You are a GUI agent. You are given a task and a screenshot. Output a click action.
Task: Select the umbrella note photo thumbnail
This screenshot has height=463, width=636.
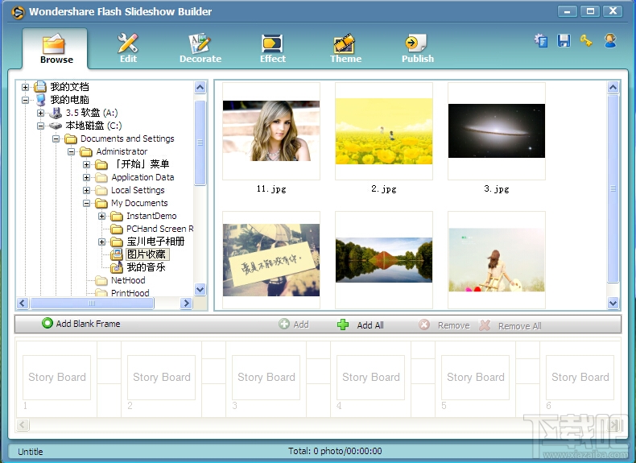click(x=271, y=260)
